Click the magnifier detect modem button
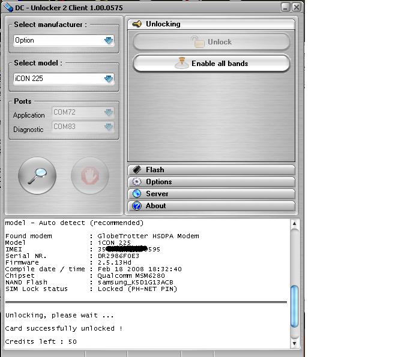Screen dimensions: 410x357 pos(37,176)
